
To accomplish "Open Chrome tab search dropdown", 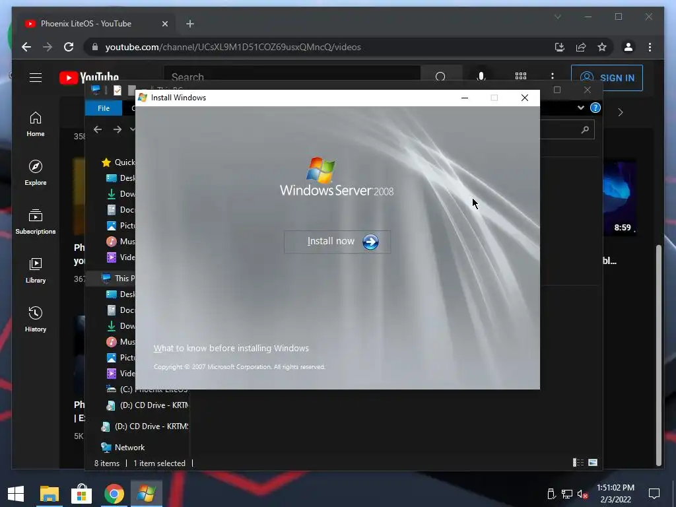I will (x=557, y=17).
